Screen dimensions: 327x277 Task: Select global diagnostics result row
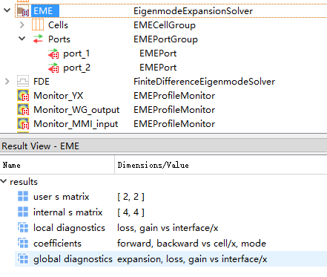171,259
